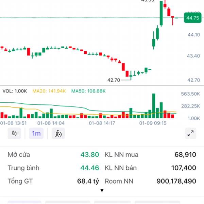The width and height of the screenshot is (204, 204).
Task: Tap the VOL: 1.00K label
Action: click(x=15, y=91)
